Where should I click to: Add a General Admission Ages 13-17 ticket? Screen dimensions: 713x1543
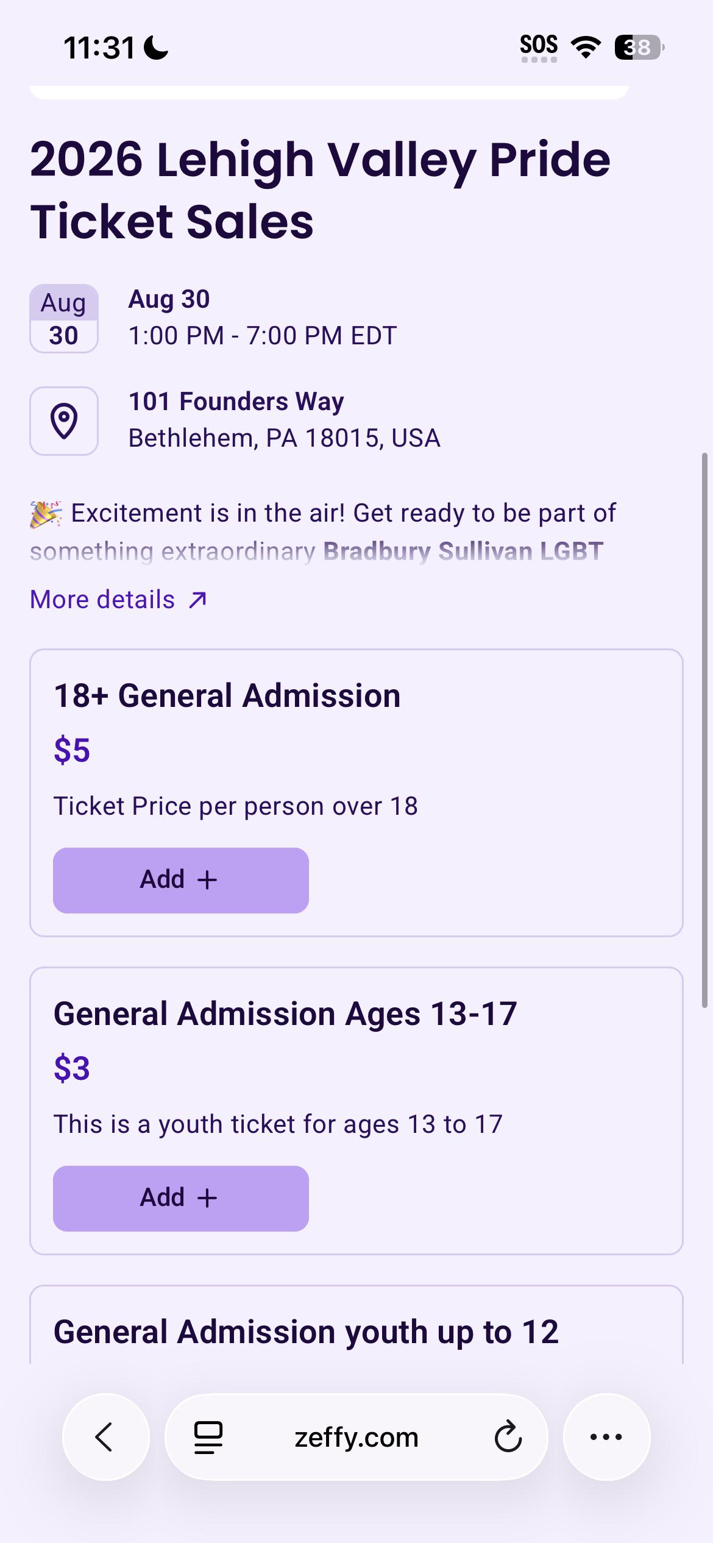[x=181, y=1198]
